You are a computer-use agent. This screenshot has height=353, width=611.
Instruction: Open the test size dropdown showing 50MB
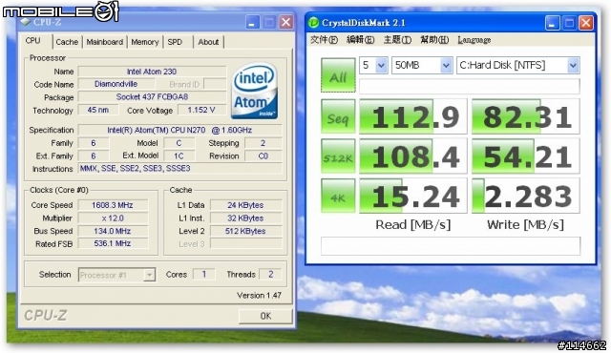tap(422, 66)
